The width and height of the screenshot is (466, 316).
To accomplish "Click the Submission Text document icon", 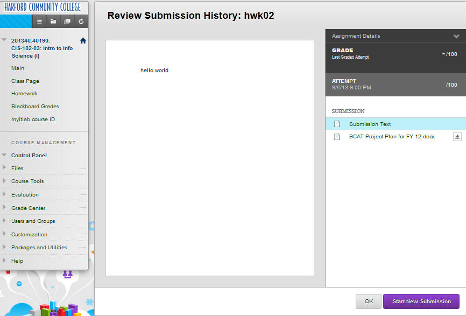I will click(337, 124).
